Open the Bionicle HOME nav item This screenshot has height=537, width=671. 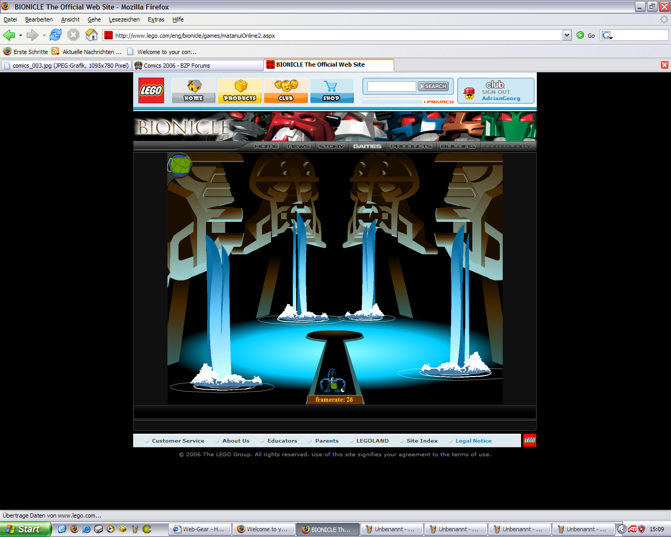point(266,146)
